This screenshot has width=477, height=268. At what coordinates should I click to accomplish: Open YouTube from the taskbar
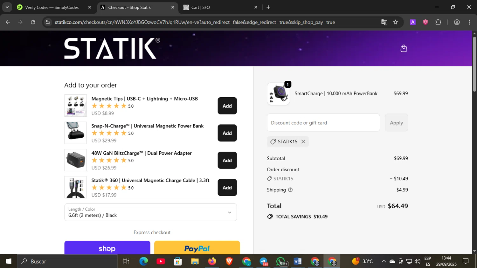coord(161,261)
